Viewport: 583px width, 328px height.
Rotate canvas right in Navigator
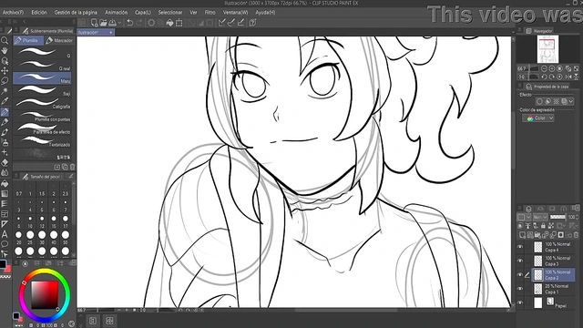tap(552, 77)
